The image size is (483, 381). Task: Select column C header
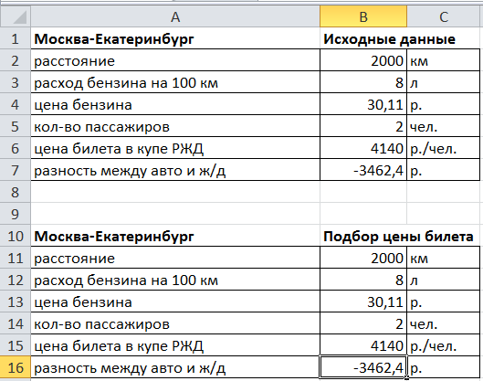(444, 16)
